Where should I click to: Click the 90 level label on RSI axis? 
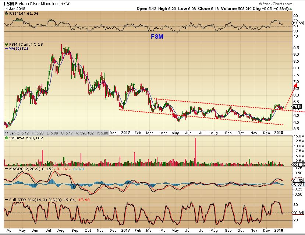click(295, 16)
